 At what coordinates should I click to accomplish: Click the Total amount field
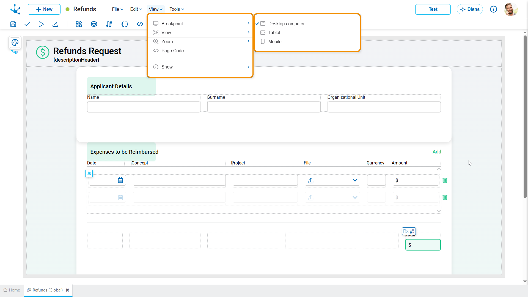point(423,245)
